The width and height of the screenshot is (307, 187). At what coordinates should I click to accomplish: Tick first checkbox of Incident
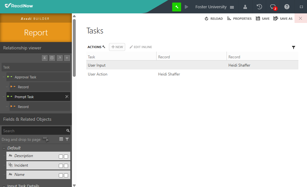pos(61,166)
